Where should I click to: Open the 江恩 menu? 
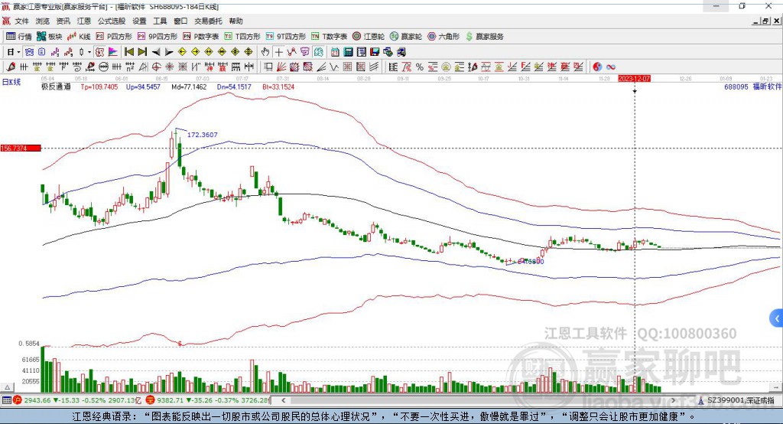84,21
